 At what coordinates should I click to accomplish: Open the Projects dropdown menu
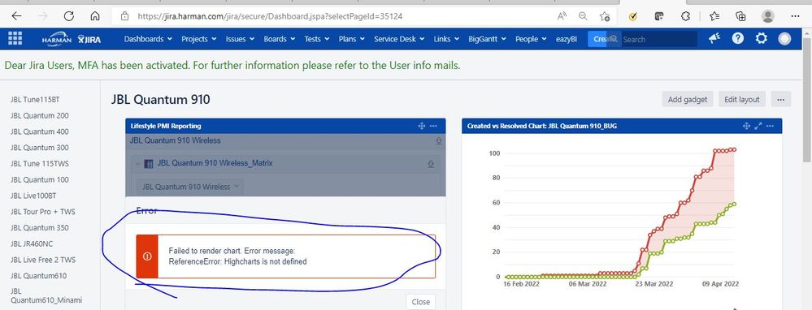coord(199,39)
